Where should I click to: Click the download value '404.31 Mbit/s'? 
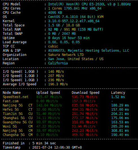point(85,110)
